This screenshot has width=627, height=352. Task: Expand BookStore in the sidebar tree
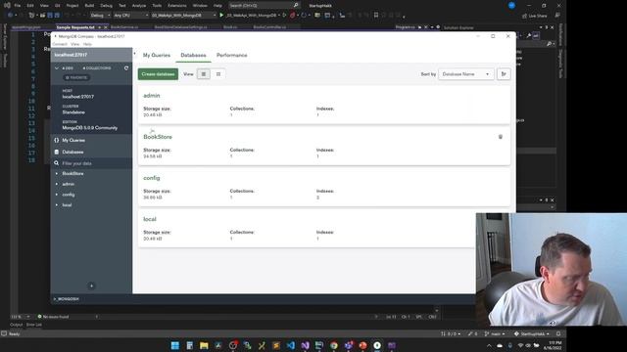click(x=57, y=174)
